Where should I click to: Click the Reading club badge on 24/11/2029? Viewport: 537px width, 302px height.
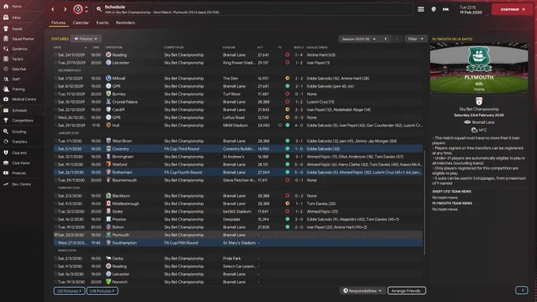coord(108,54)
